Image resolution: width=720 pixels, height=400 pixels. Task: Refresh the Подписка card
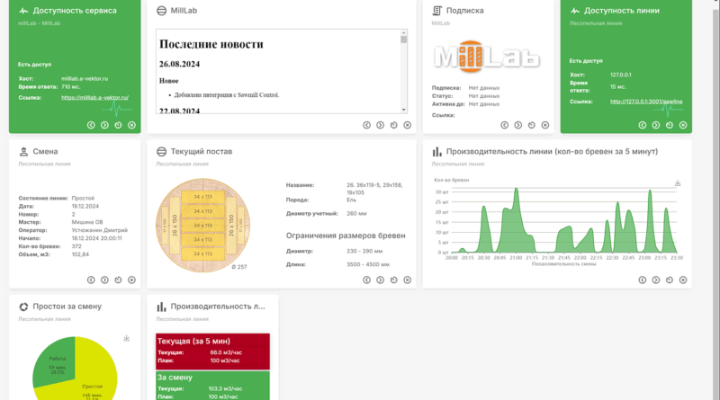click(531, 125)
